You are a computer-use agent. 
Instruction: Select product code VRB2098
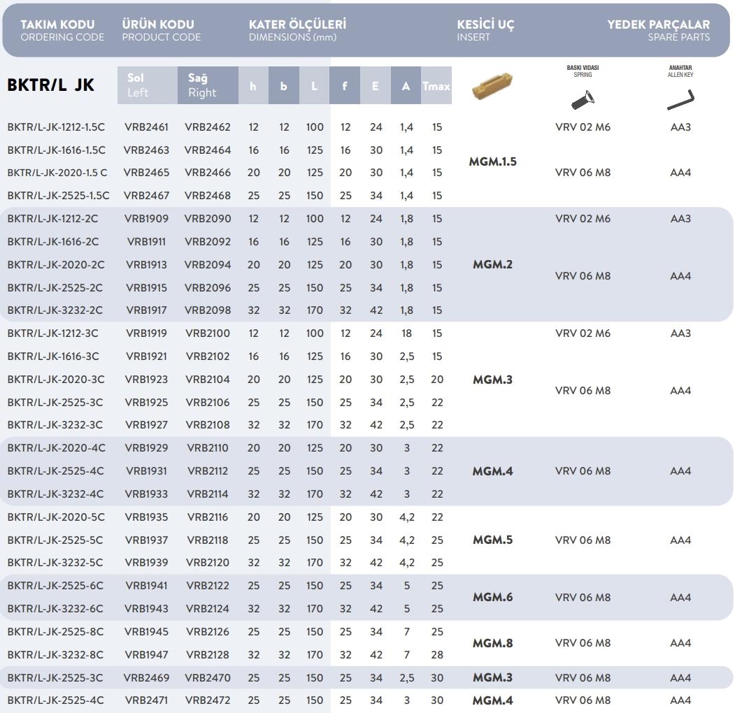click(x=207, y=310)
